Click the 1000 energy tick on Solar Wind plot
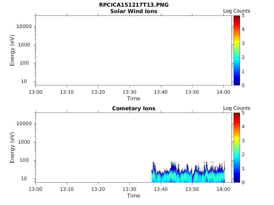 24,45
